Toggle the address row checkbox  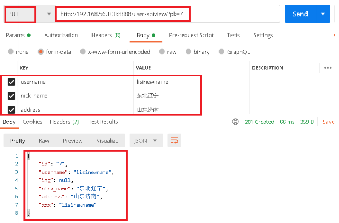click(11, 110)
